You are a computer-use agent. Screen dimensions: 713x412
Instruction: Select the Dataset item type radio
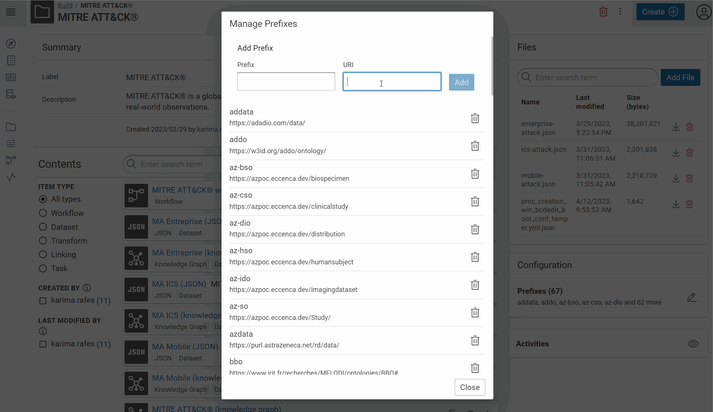click(x=43, y=227)
